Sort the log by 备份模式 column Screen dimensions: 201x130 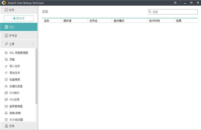click(130, 21)
